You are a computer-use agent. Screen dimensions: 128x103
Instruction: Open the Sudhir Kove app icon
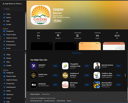[34, 75]
